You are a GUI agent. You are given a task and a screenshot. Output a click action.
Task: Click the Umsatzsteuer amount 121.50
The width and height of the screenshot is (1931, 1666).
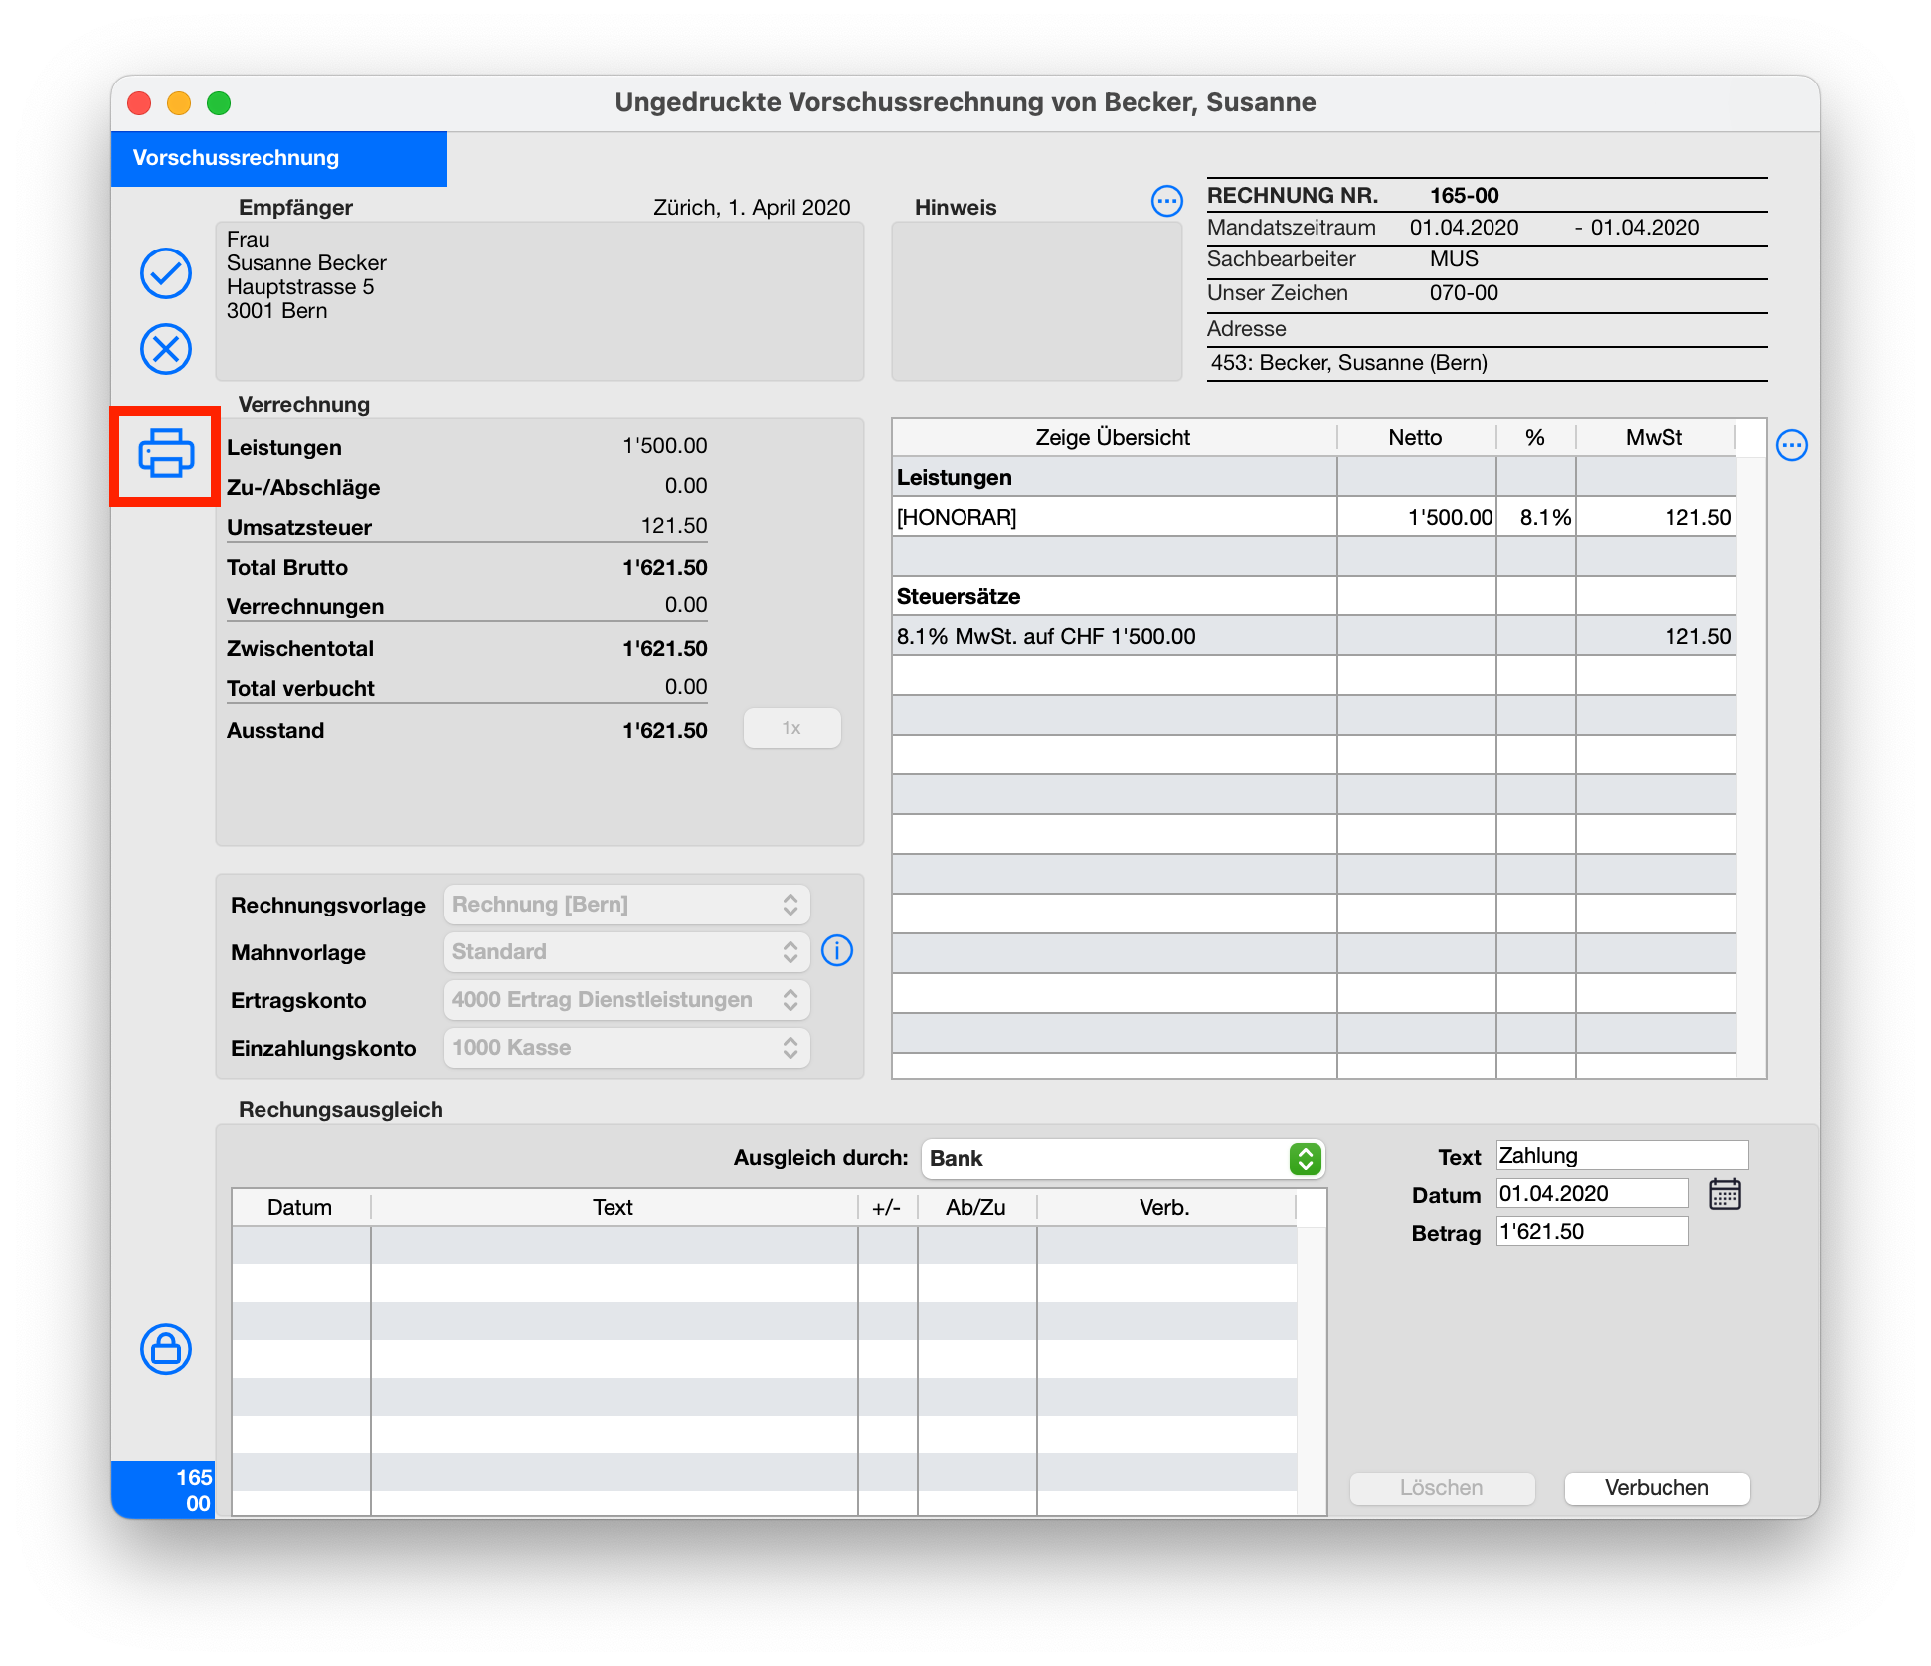click(x=674, y=526)
